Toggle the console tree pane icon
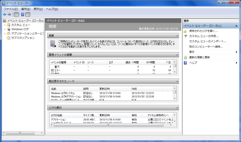 16,14
